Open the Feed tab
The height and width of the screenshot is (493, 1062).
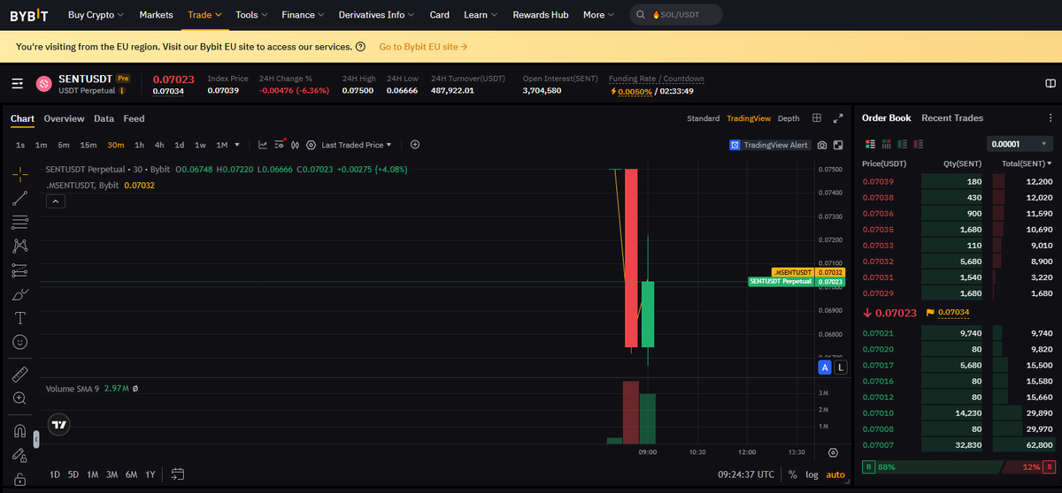(134, 118)
